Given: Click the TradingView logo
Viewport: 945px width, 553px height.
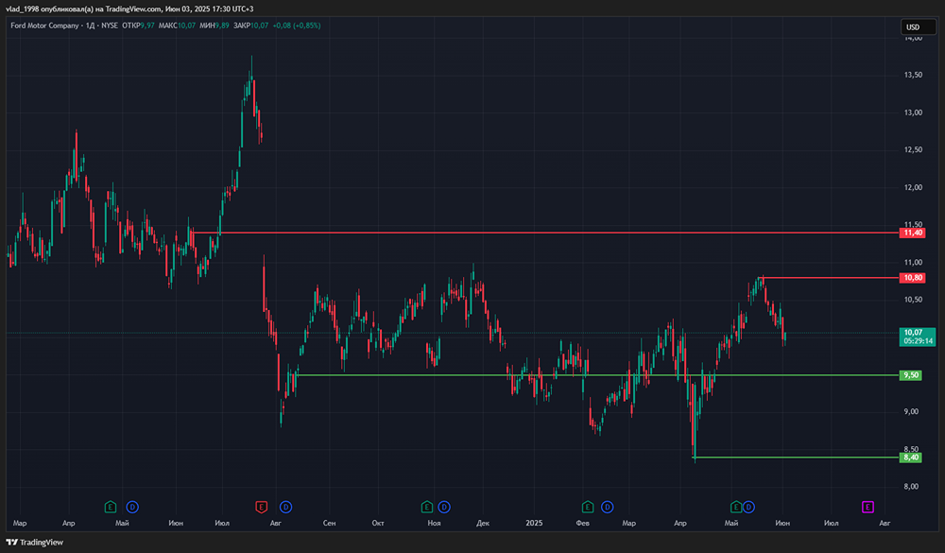Looking at the screenshot, I should point(36,543).
